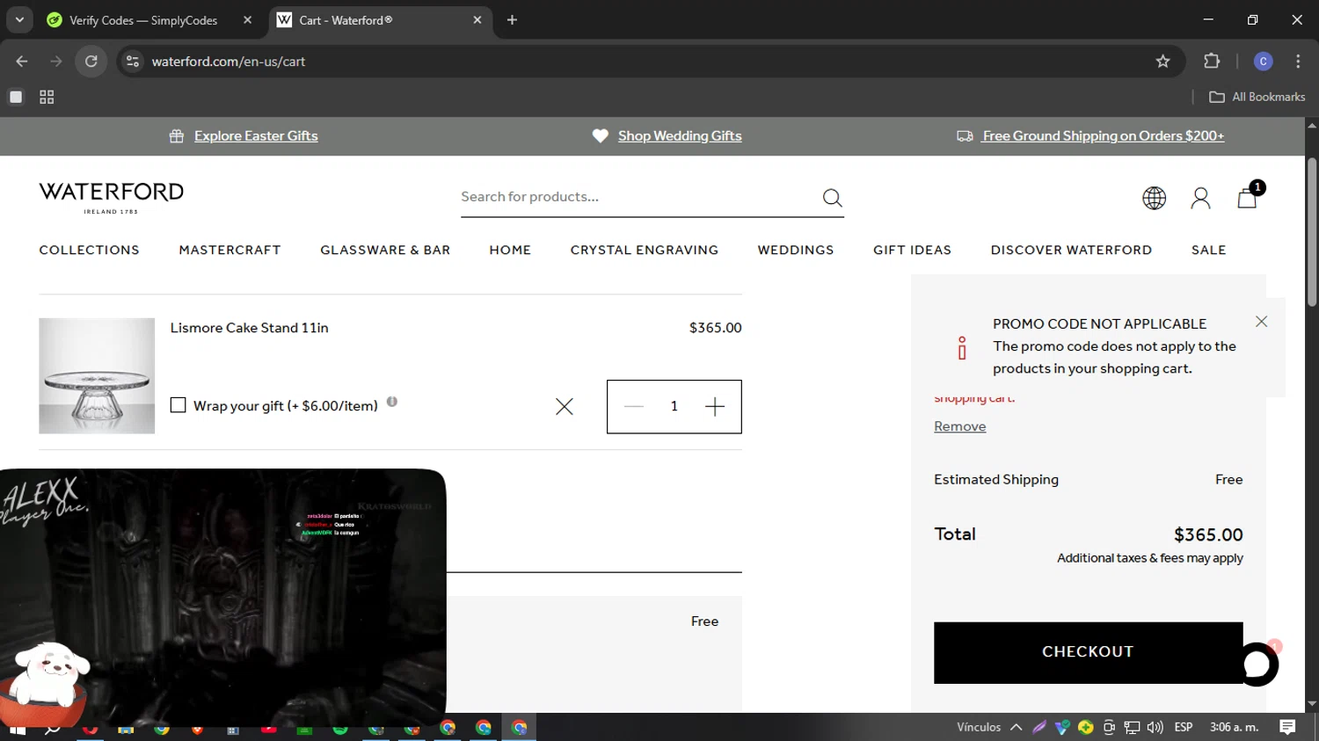Reload the page
This screenshot has height=741, width=1319.
pos(91,61)
